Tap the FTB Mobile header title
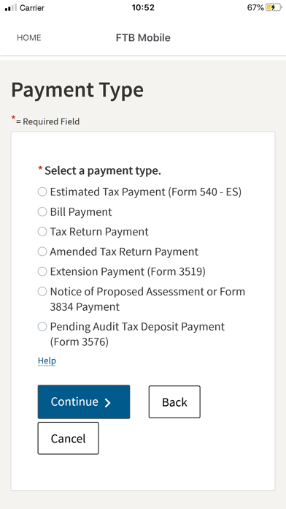Screen dimensions: 286x509 (x=143, y=37)
